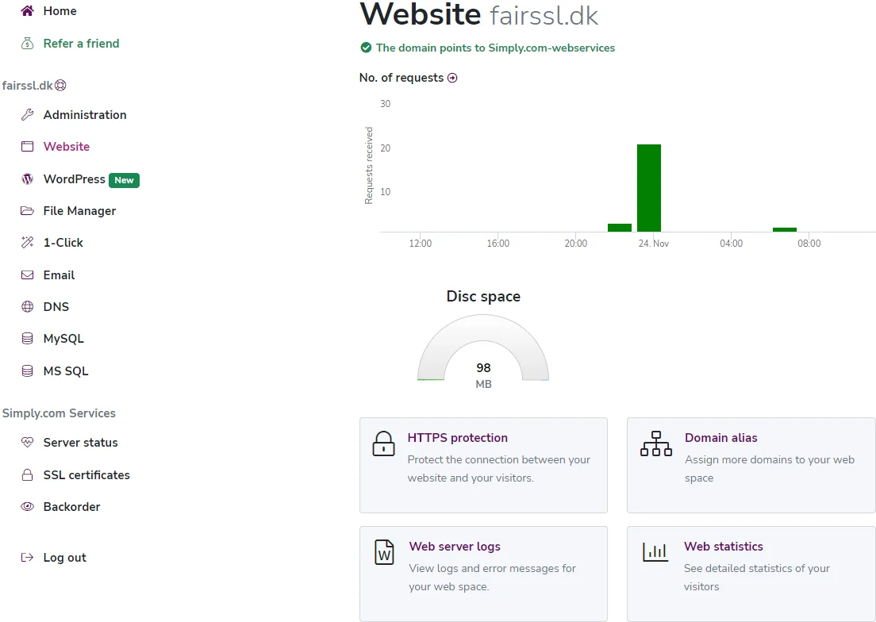Screen dimensions: 876x622
Task: Click the SSL certificates padlock icon
Action: pos(27,474)
